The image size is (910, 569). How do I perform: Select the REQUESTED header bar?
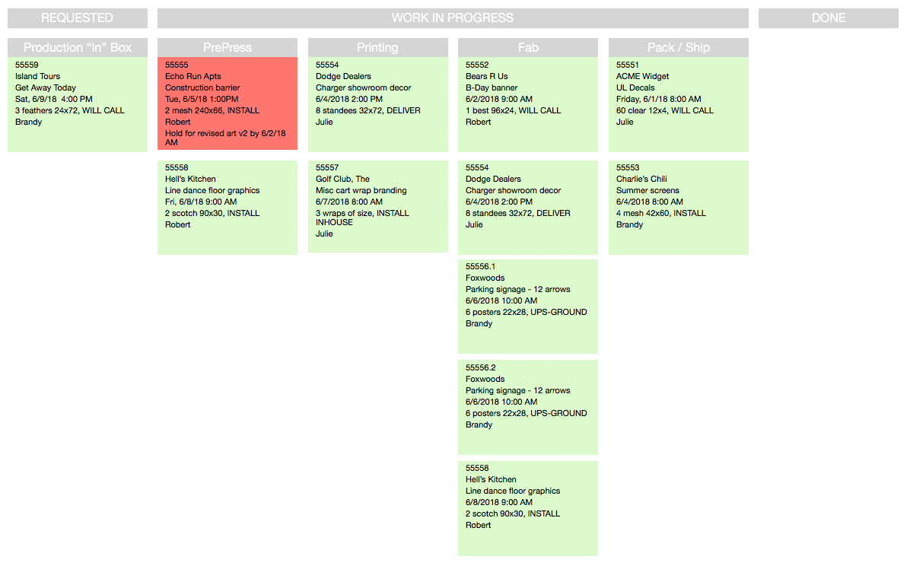(x=77, y=18)
